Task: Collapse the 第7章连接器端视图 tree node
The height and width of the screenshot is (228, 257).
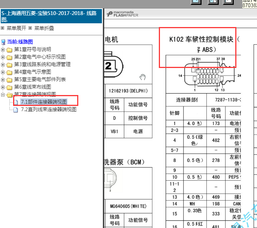Action: coord(3,95)
